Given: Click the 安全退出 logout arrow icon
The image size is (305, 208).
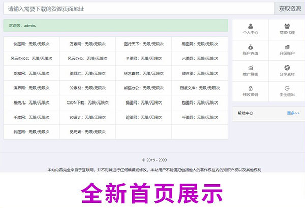Looking at the screenshot, I should (x=287, y=88).
